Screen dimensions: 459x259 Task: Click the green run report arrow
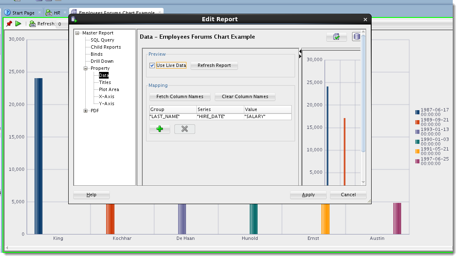click(x=18, y=24)
